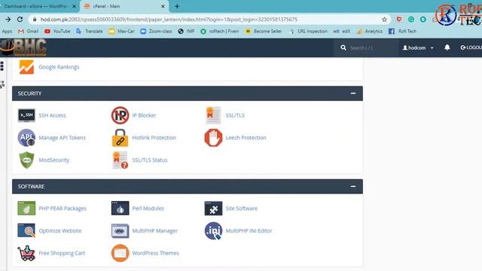Open the Rofi Tech Facebook bookmark
The width and height of the screenshot is (482, 271).
pos(402,32)
